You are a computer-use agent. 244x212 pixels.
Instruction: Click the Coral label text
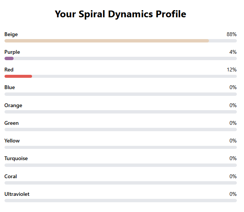pyautogui.click(x=11, y=176)
